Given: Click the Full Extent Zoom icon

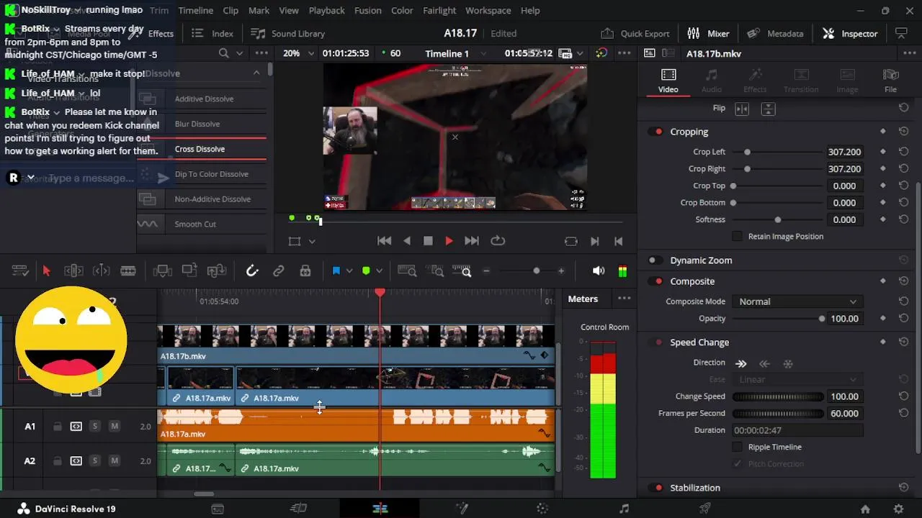Looking at the screenshot, I should point(407,271).
